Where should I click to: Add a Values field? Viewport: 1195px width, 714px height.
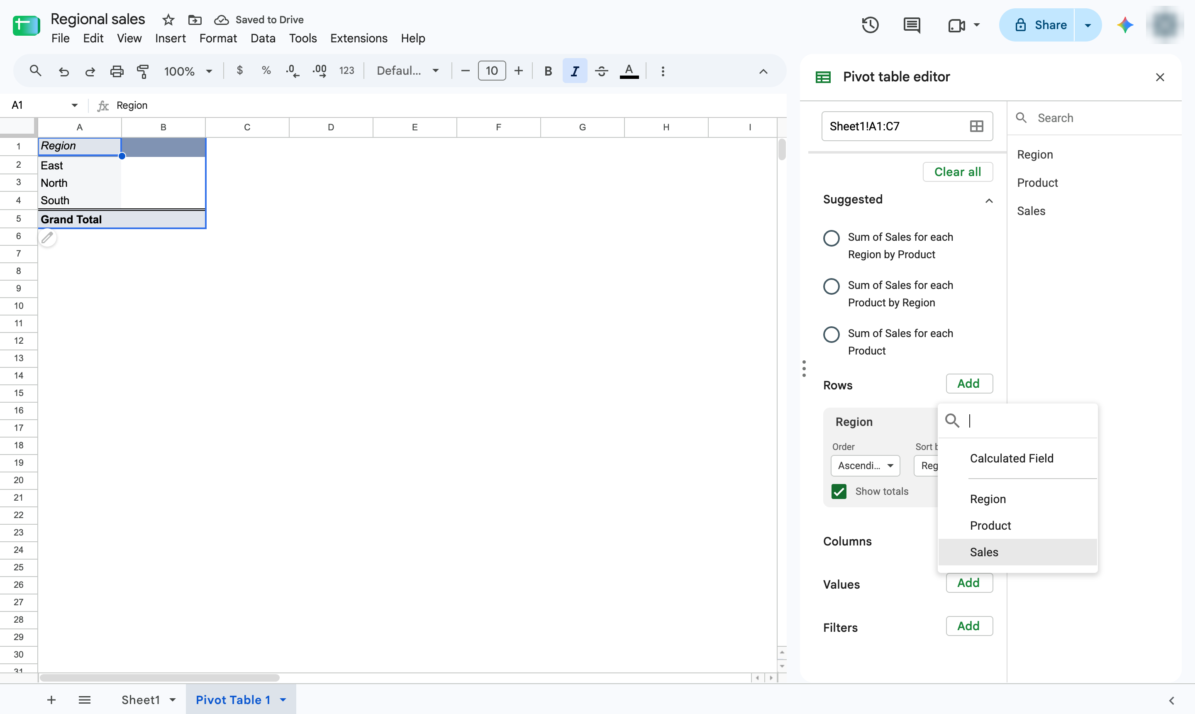click(969, 583)
